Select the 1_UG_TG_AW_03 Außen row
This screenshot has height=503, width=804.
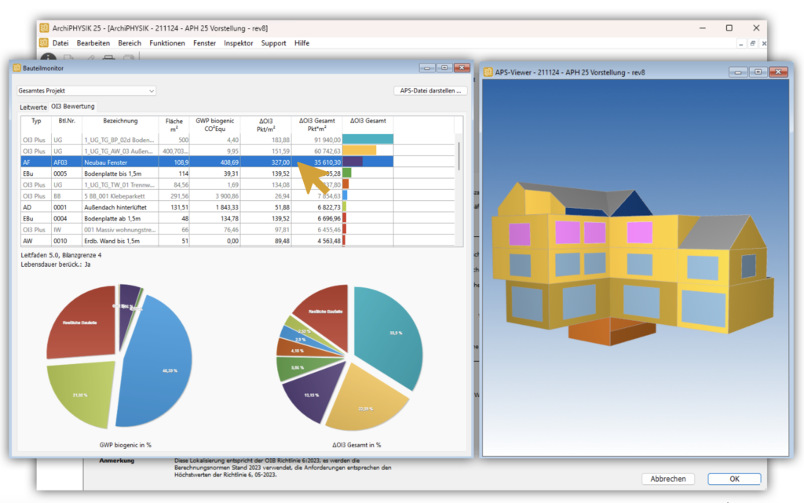[238, 151]
